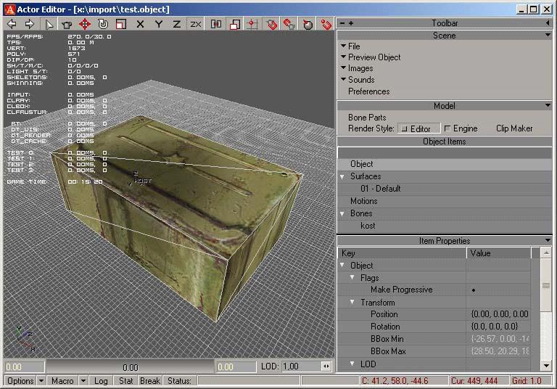Activate the scale tool icon
Screen dimensions: 557x389
pos(121,24)
